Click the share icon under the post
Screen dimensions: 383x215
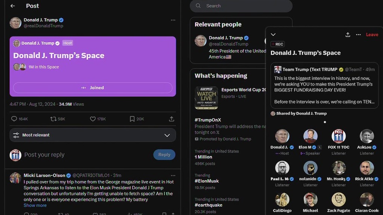point(172,119)
